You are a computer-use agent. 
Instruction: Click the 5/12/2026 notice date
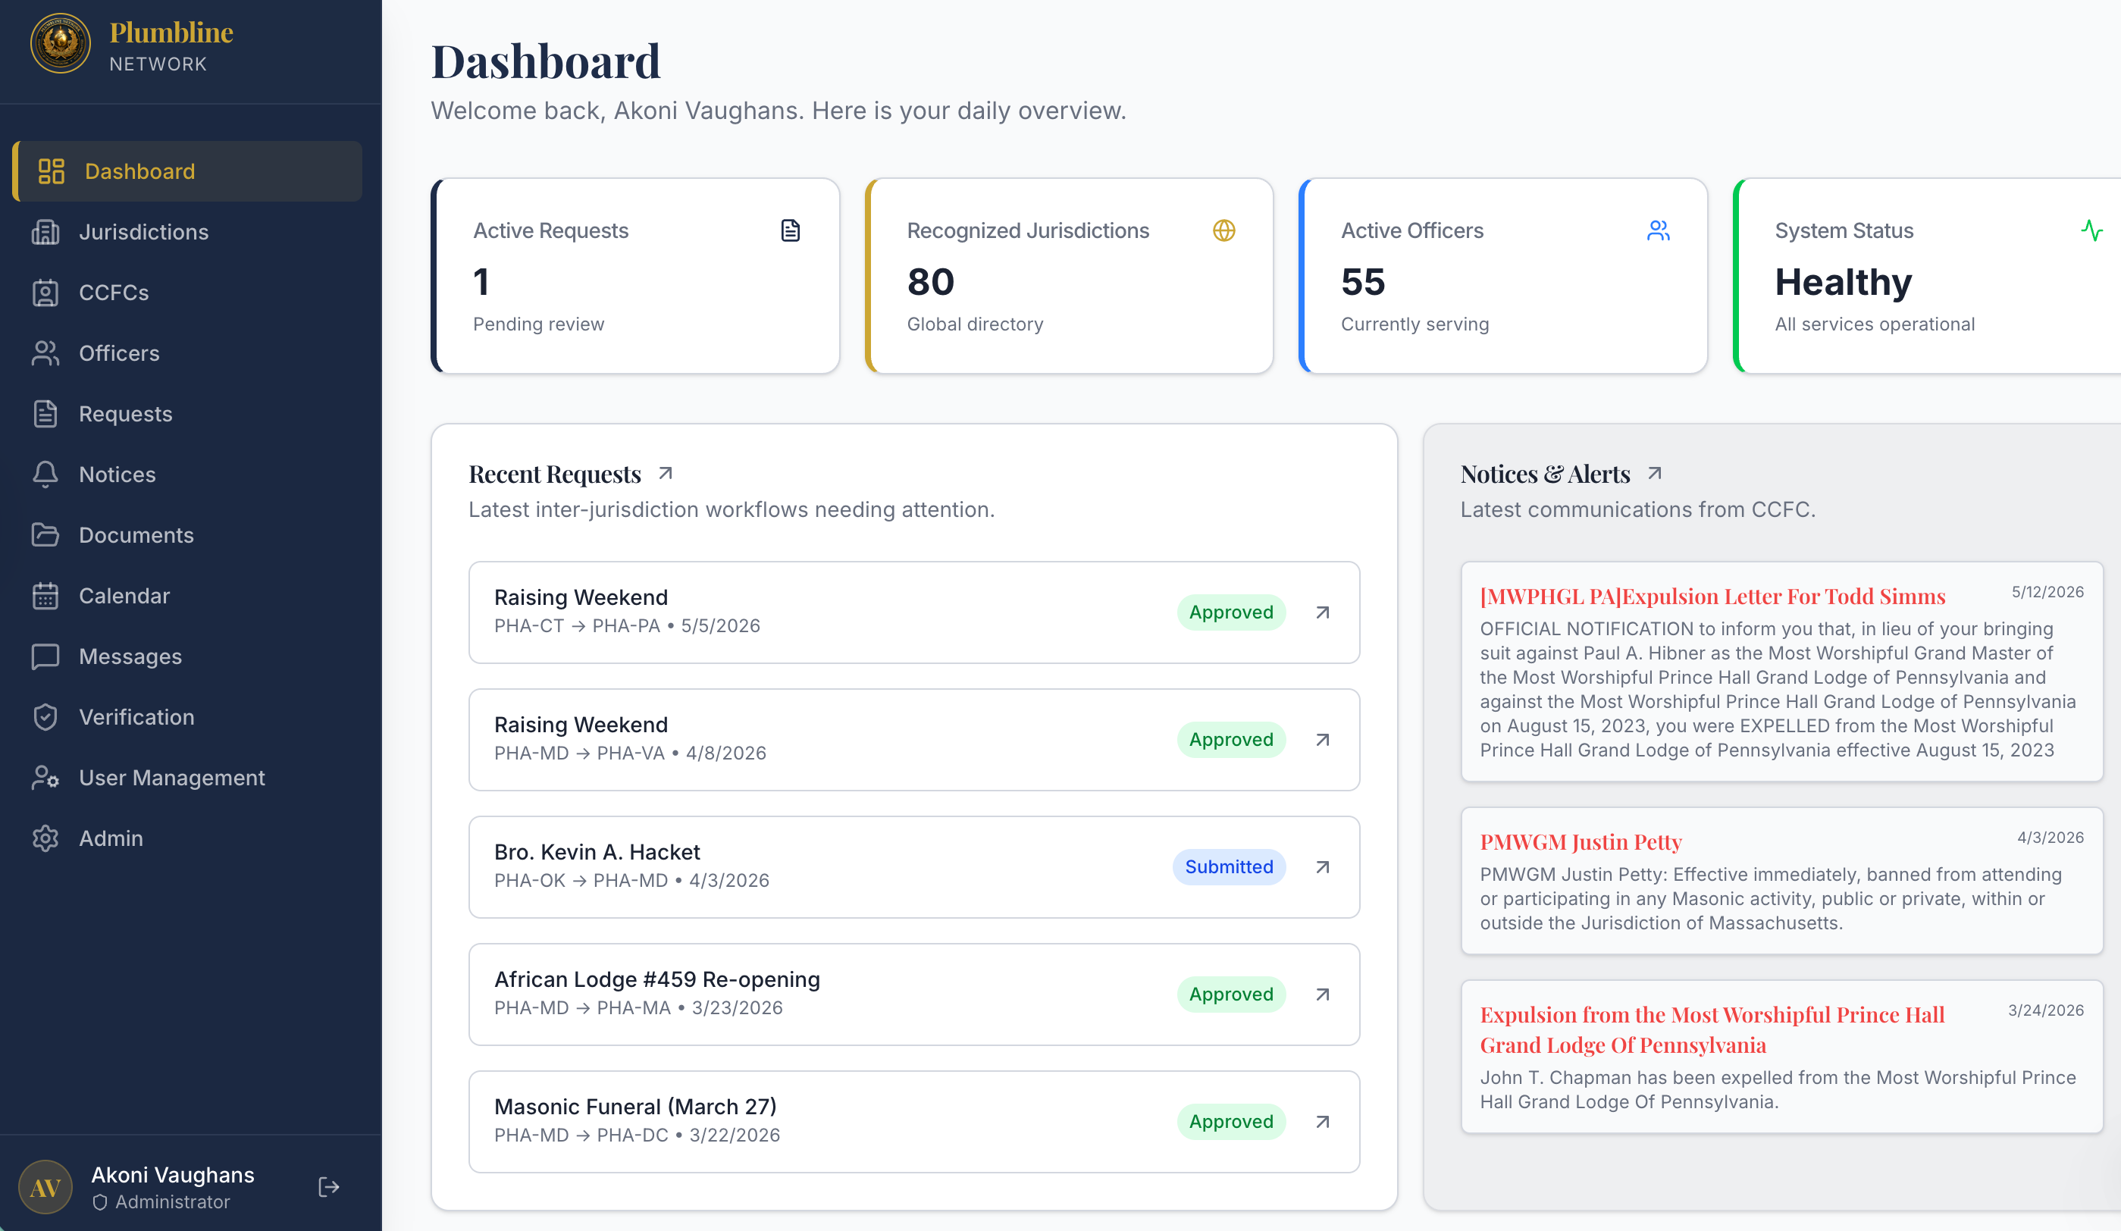[x=2047, y=592]
